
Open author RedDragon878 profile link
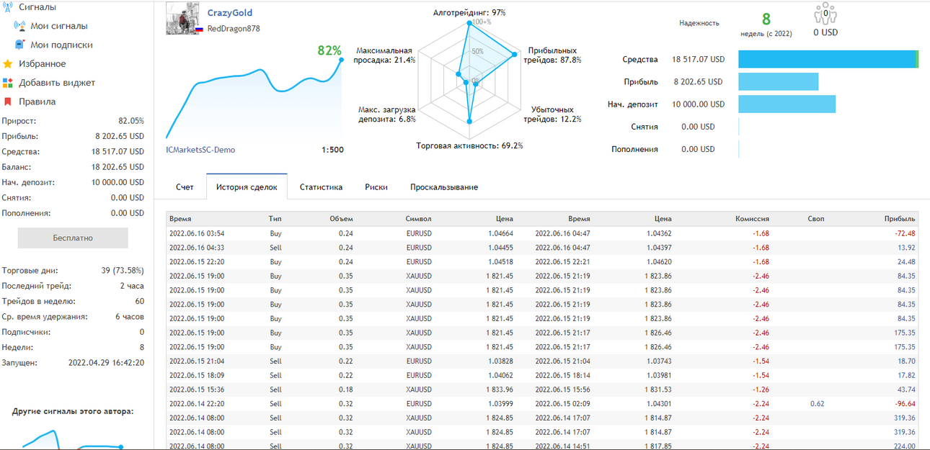[x=234, y=29]
